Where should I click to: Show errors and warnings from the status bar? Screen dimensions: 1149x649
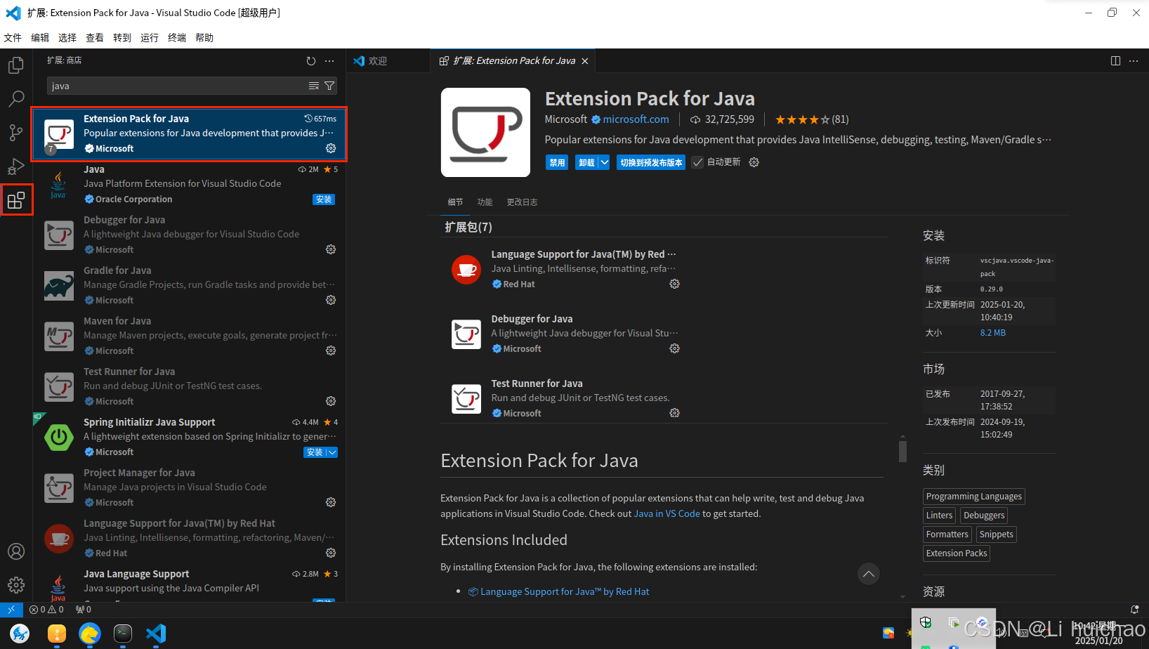click(46, 610)
